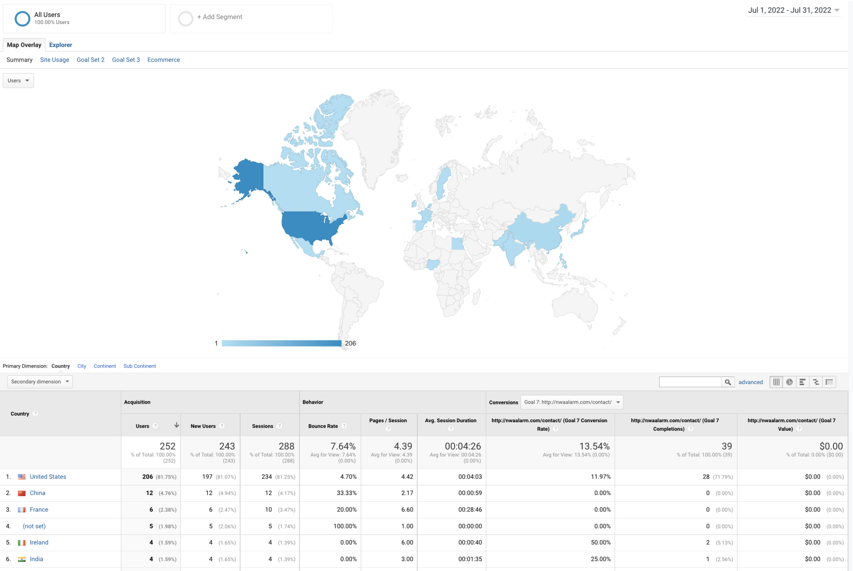853x571 pixels.
Task: Click the users color scale bar
Action: pos(281,343)
